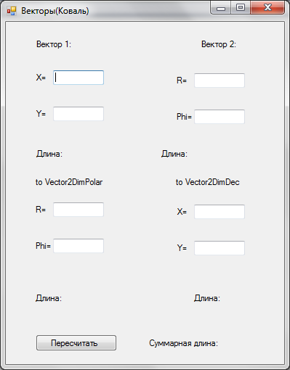Select the Phi= field below to Vector2DimPolar

(78, 246)
